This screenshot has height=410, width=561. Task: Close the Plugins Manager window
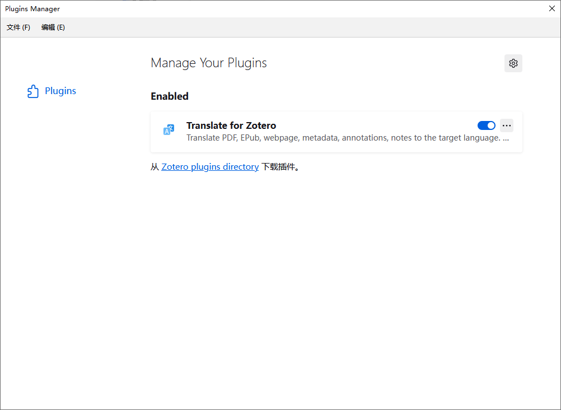[x=551, y=8]
